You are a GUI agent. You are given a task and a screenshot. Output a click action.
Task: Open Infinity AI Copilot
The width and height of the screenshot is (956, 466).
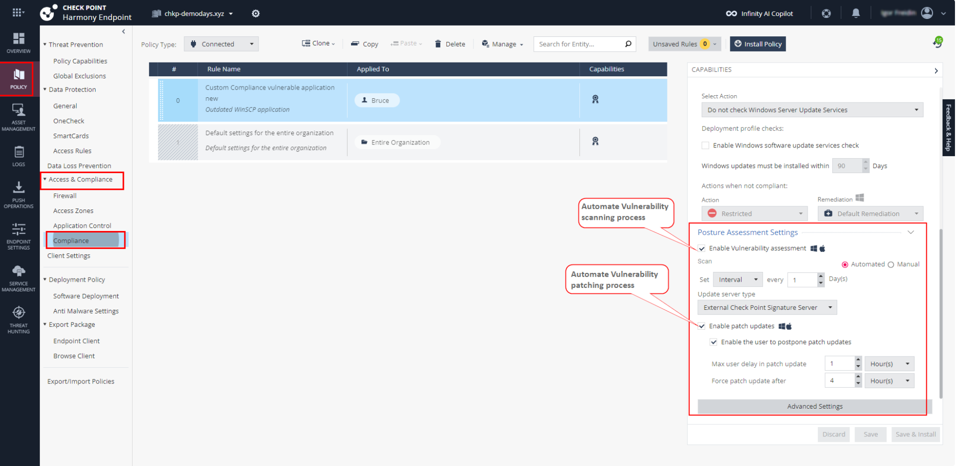[x=759, y=13]
